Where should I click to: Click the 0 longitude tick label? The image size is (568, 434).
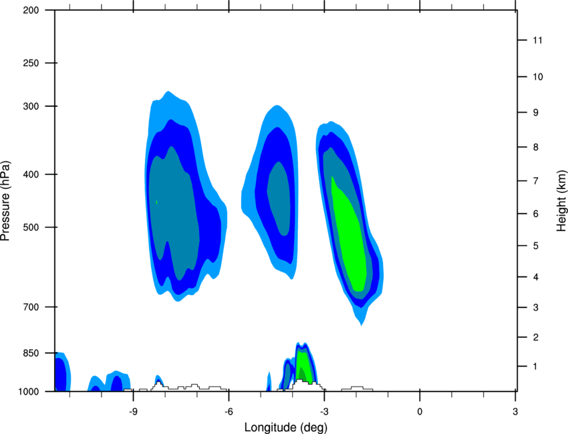tap(420, 411)
